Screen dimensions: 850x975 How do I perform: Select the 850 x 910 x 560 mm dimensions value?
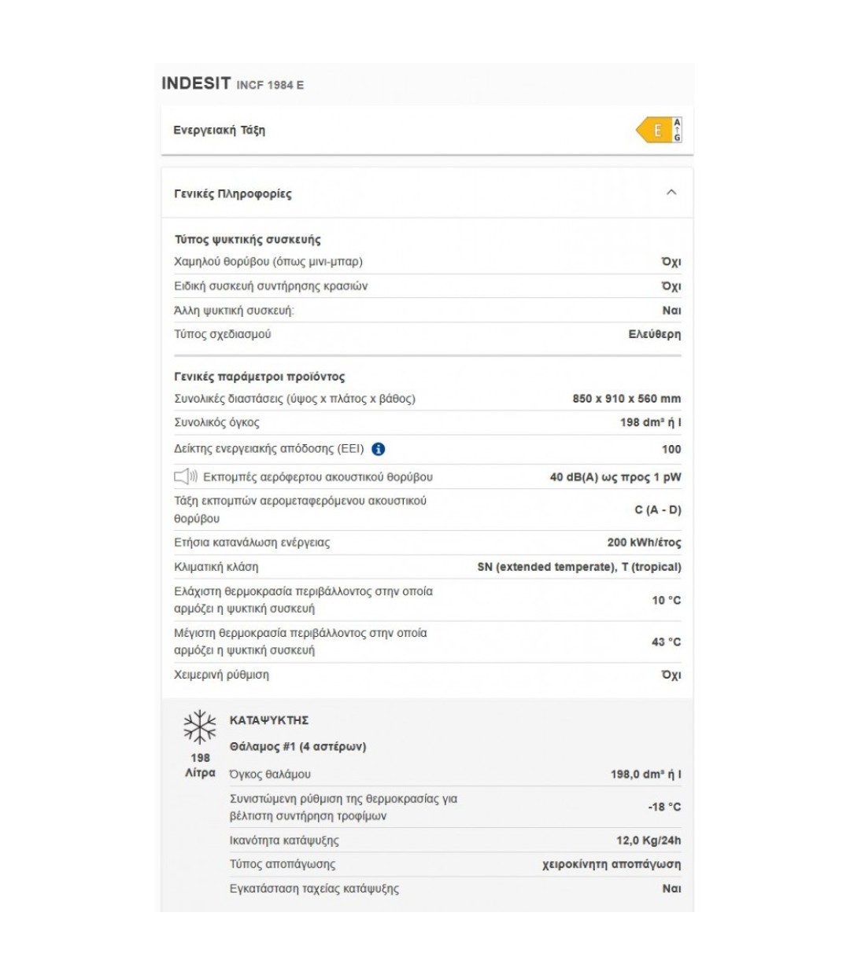(626, 399)
